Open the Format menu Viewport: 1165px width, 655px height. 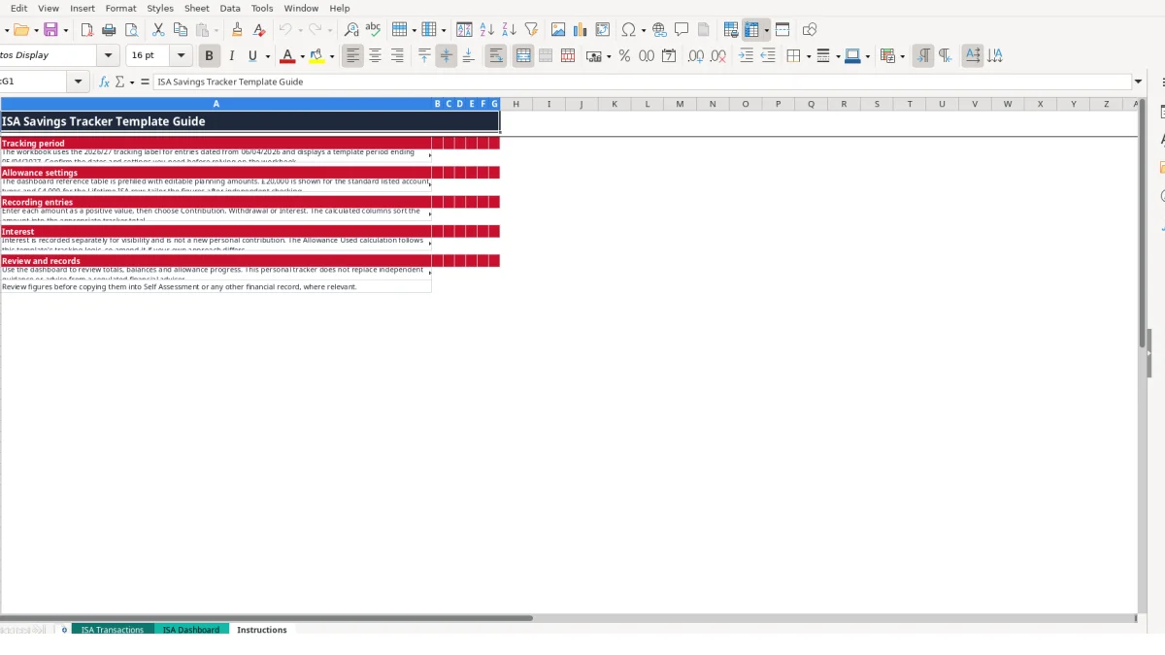(120, 8)
